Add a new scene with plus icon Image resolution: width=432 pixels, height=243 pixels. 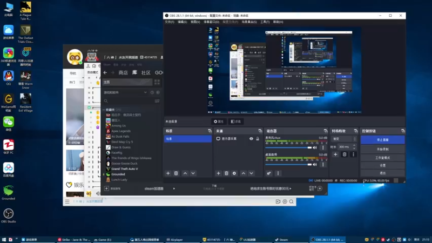(168, 173)
